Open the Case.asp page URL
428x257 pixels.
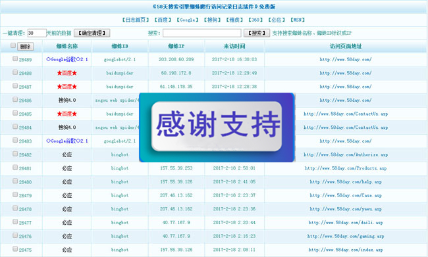[x=346, y=195]
